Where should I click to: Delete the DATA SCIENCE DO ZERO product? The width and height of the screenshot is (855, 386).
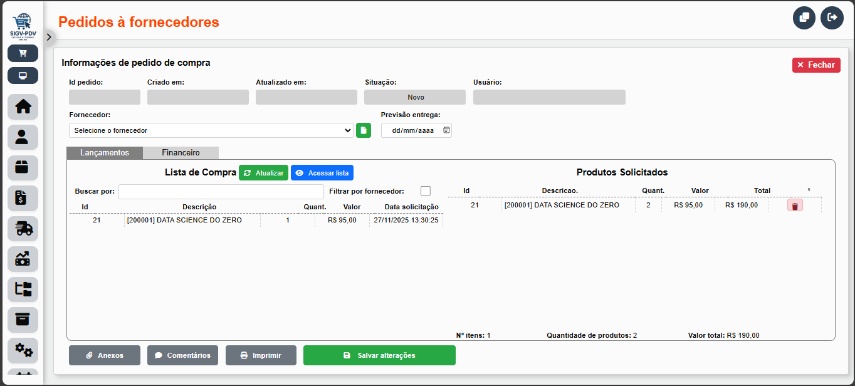[x=795, y=205]
